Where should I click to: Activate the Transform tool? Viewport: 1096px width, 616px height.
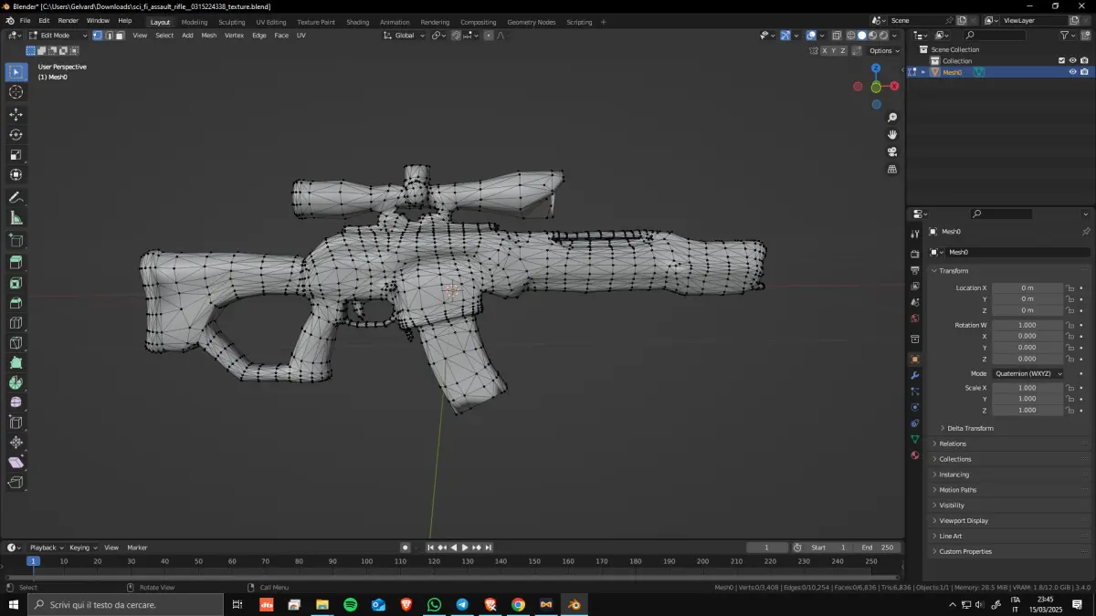point(16,174)
